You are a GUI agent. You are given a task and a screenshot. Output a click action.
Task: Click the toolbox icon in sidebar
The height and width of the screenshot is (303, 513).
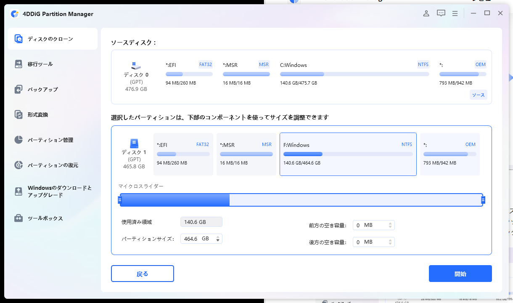tap(19, 218)
